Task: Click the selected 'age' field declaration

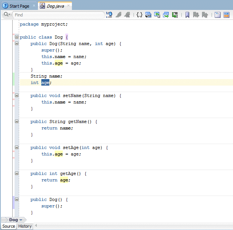Action: [45, 83]
